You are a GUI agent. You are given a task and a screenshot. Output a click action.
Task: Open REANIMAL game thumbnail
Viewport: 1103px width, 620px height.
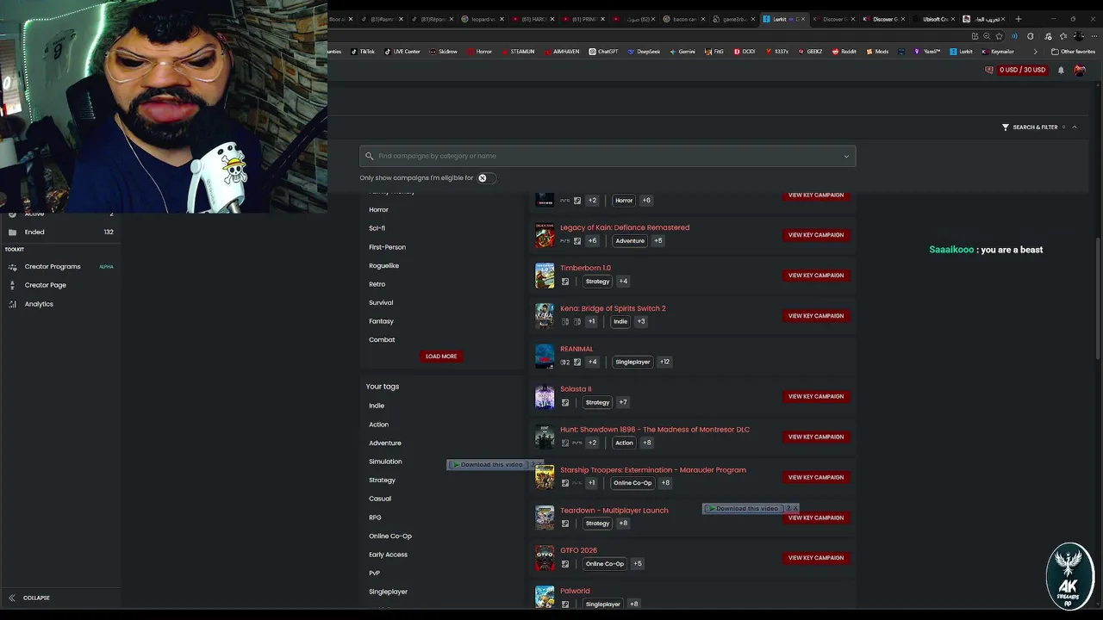[x=545, y=356]
